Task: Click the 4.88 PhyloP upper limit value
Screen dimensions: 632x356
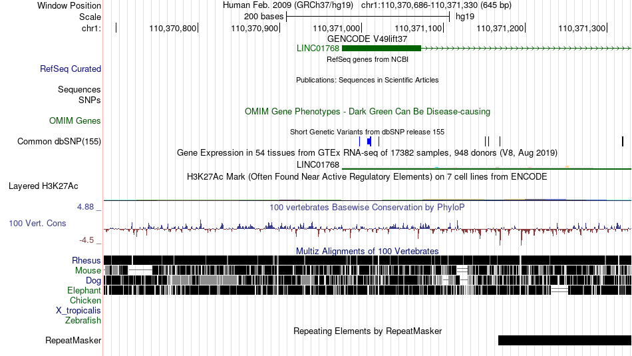Action: [85, 207]
